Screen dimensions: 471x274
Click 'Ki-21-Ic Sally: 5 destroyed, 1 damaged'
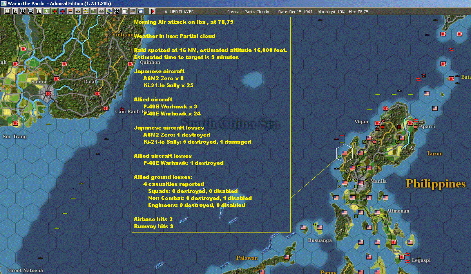click(x=197, y=142)
